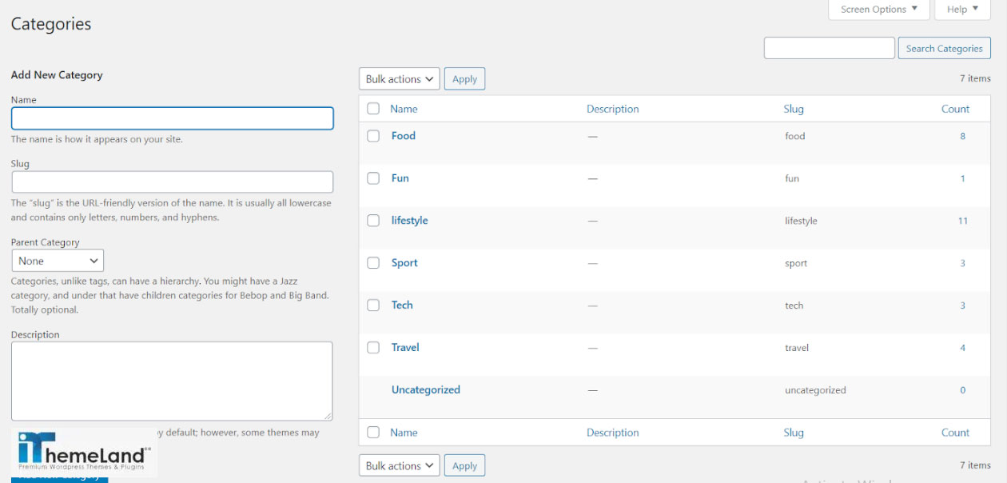Open the Tech category link

tap(402, 305)
